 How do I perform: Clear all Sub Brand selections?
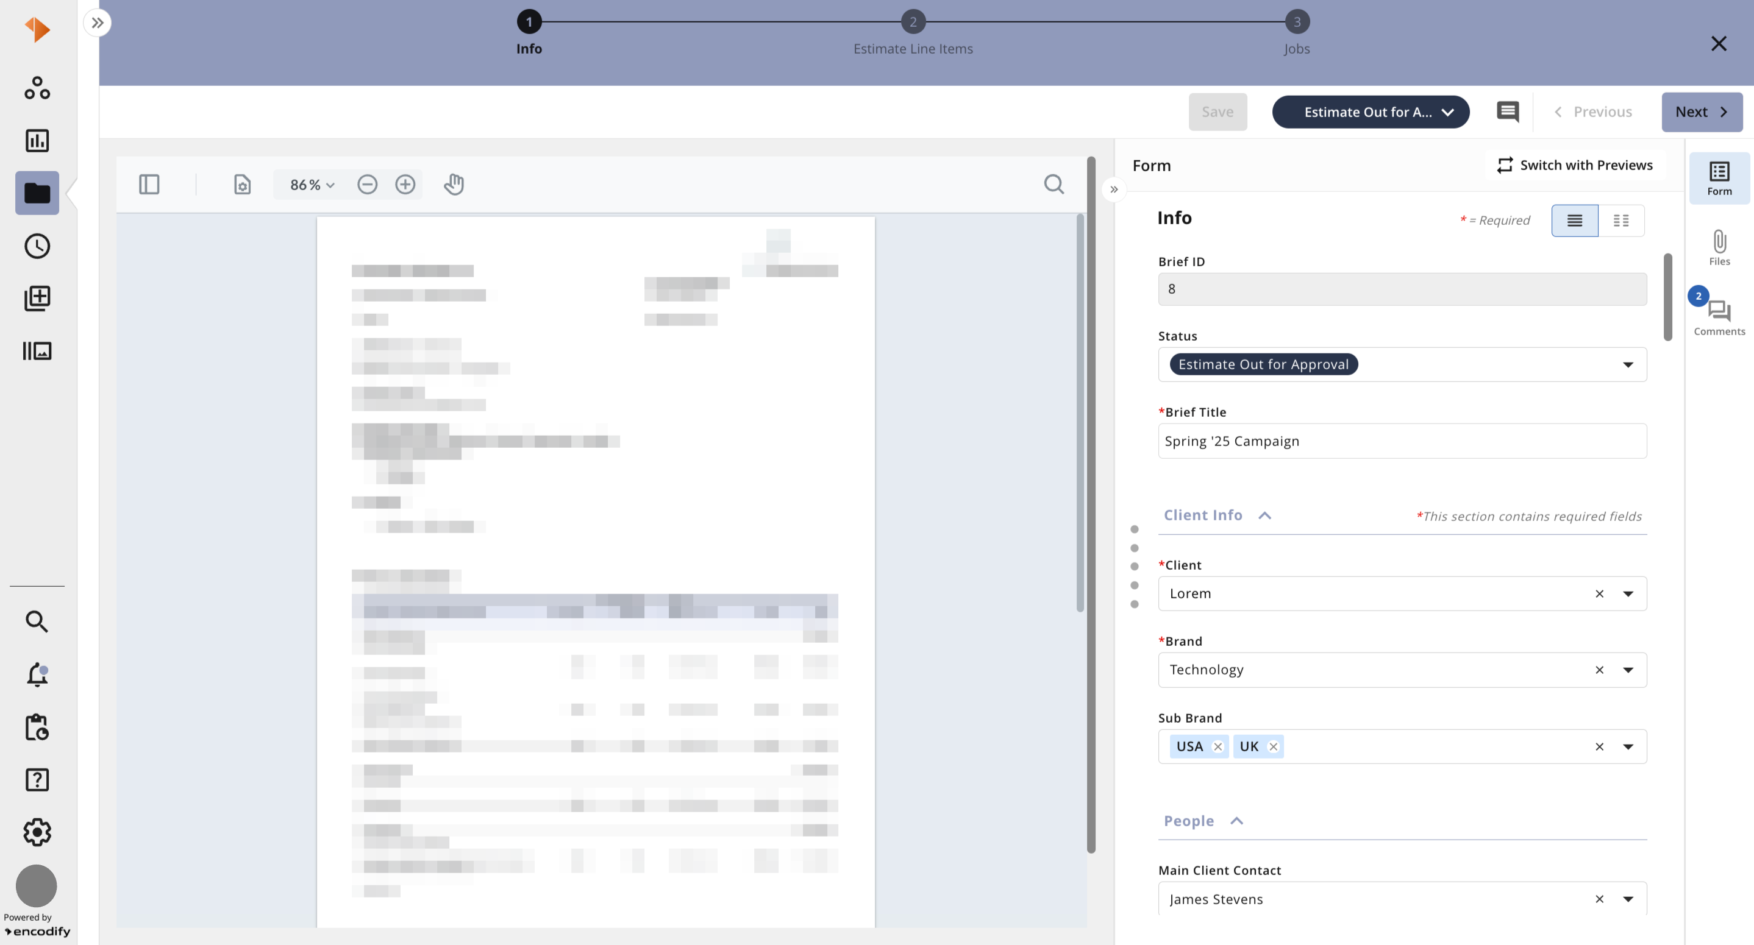pyautogui.click(x=1599, y=747)
